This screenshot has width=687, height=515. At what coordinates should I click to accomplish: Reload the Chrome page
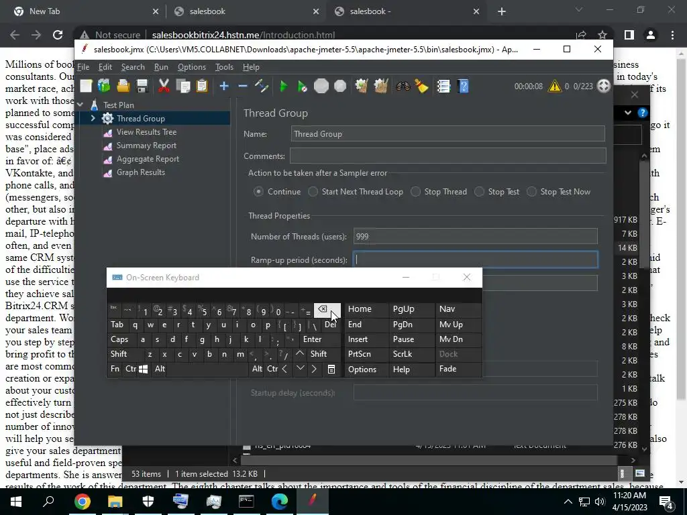[58, 35]
